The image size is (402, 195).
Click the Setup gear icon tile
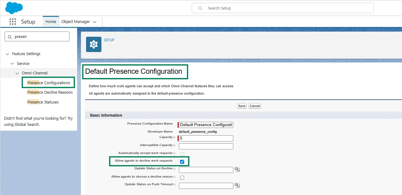click(x=94, y=44)
